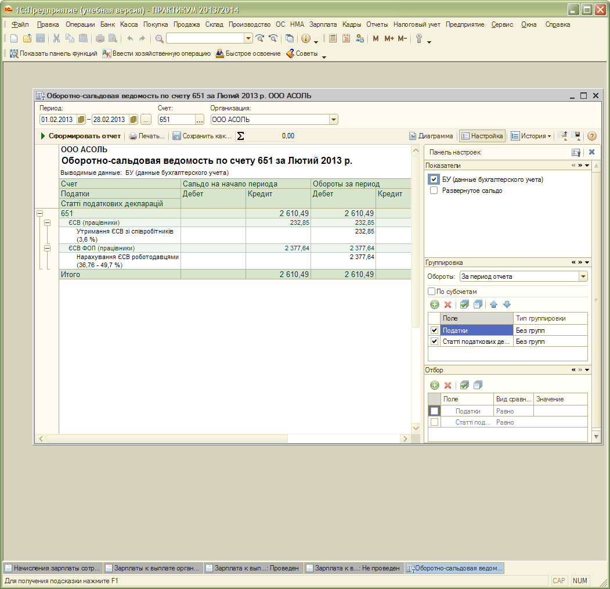Collapse the Показатели section arrow
Screen dimensions: 610x589
(x=587, y=166)
